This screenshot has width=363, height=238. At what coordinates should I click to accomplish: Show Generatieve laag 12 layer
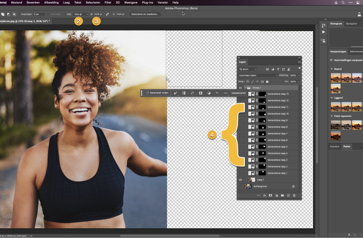[x=241, y=100]
